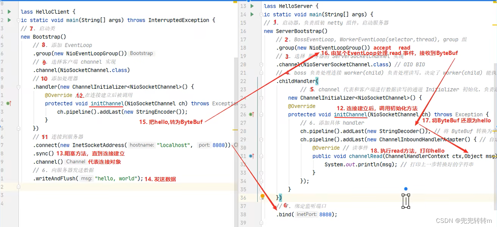Show intention lightbulb on line 36
Image resolution: width=497 pixels, height=227 pixels.
[x=262, y=196]
